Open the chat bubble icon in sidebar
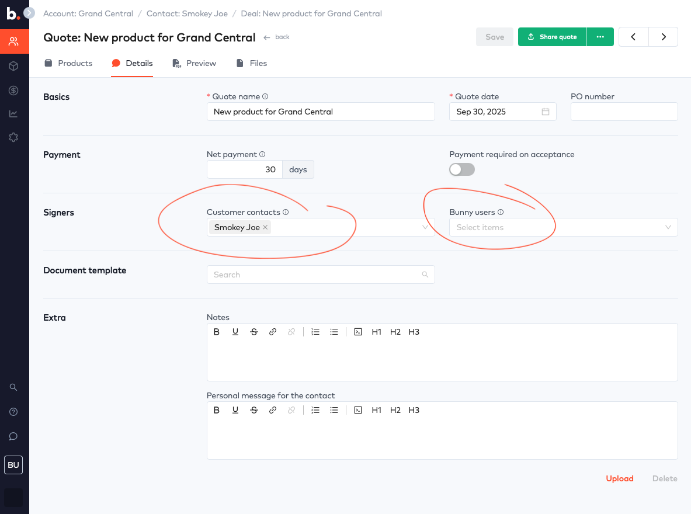 click(13, 436)
